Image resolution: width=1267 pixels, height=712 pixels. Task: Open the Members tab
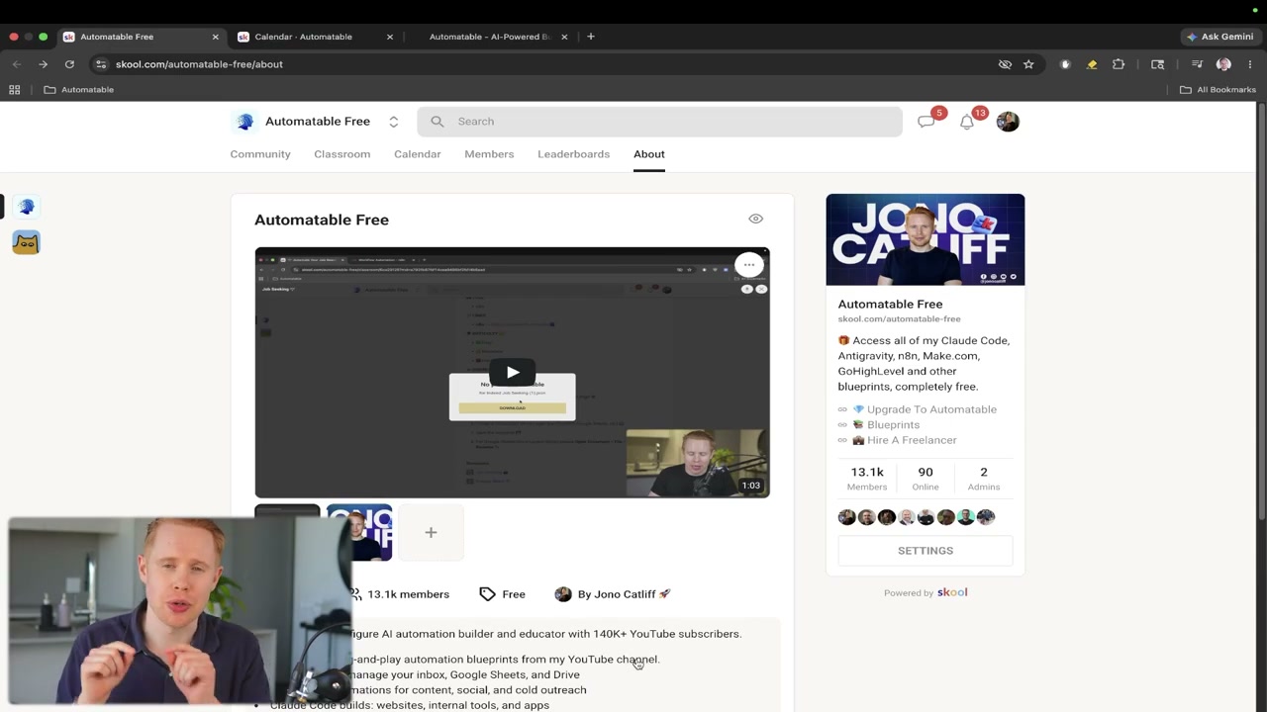click(489, 154)
